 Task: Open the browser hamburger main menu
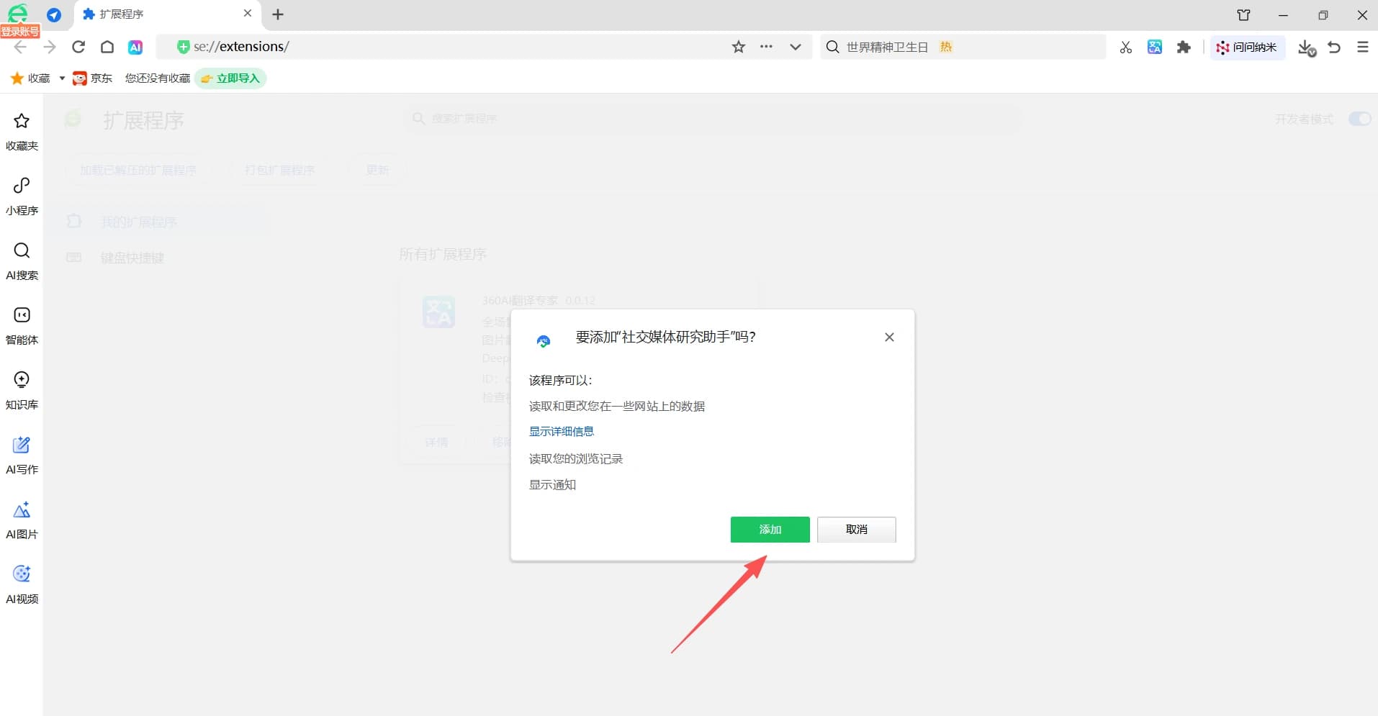coord(1362,47)
